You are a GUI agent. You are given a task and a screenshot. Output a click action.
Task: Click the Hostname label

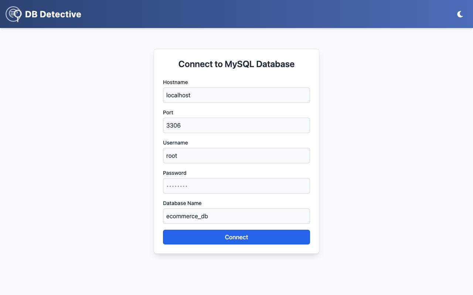pos(175,82)
